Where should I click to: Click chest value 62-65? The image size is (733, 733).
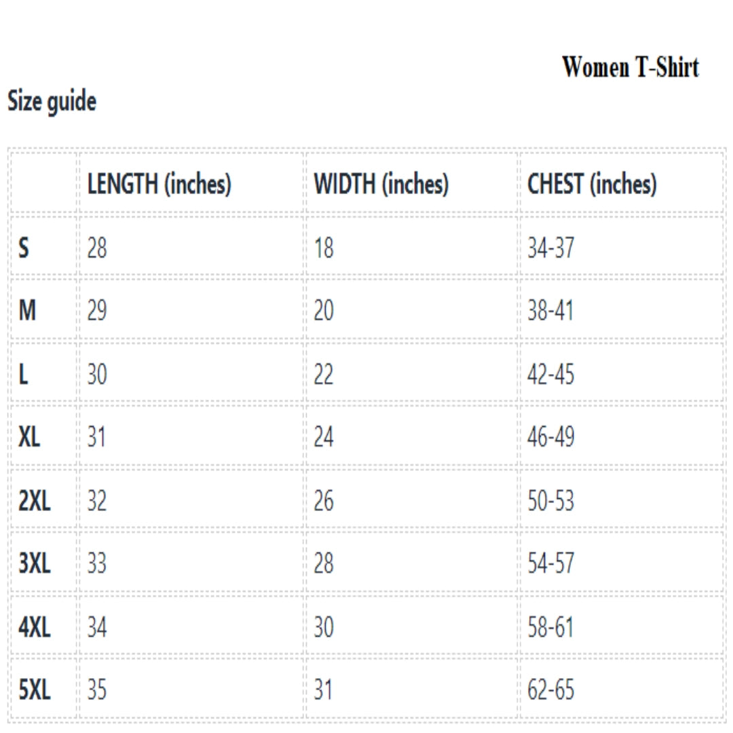(x=550, y=690)
